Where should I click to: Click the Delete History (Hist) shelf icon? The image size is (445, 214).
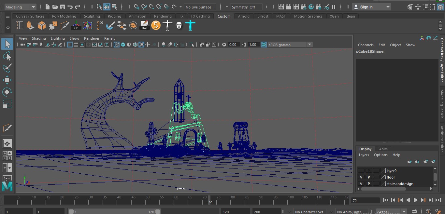(x=145, y=25)
